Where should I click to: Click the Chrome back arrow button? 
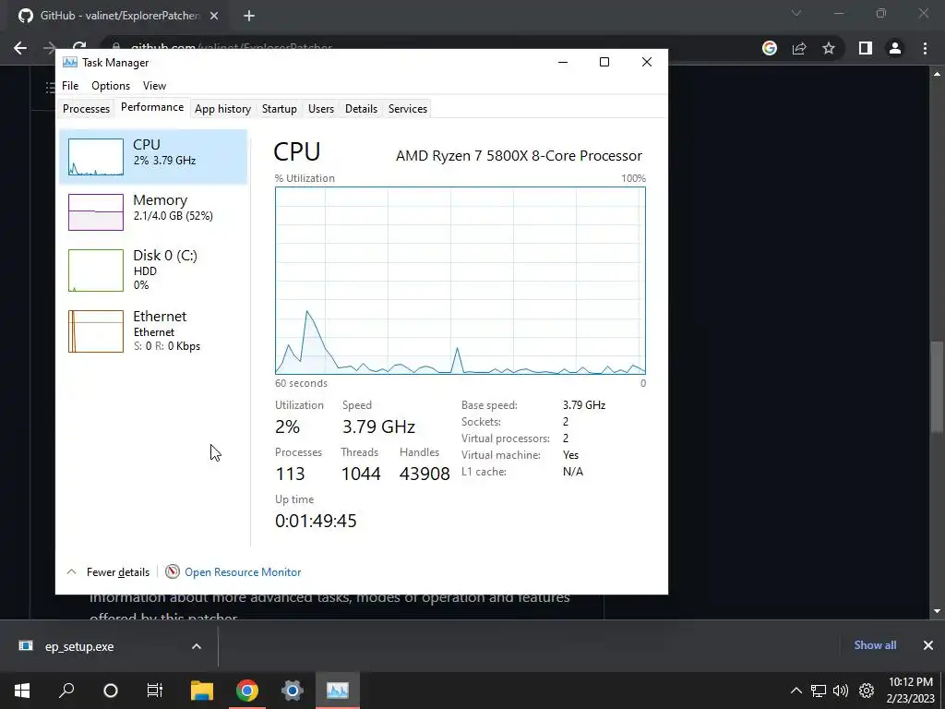(20, 48)
